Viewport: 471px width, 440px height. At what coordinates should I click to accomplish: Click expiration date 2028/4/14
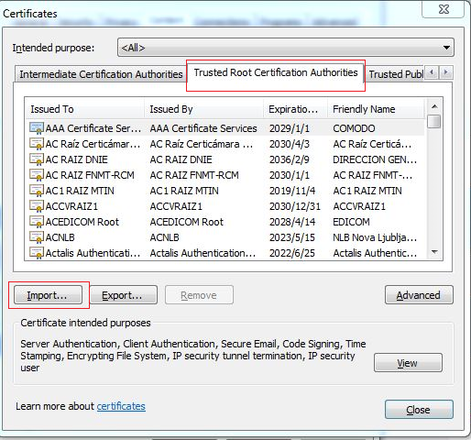tap(292, 222)
